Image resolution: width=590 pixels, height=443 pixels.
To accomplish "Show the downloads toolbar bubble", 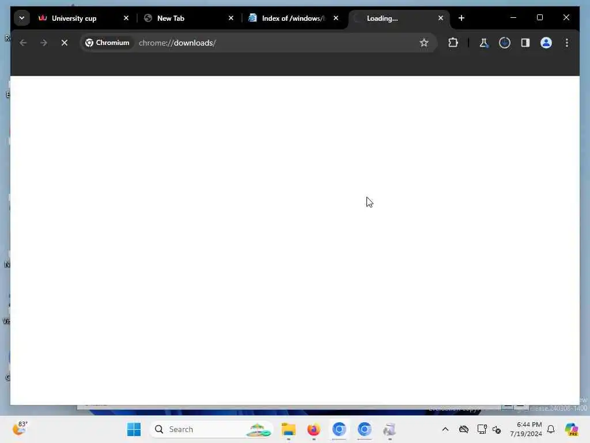I will tap(505, 43).
